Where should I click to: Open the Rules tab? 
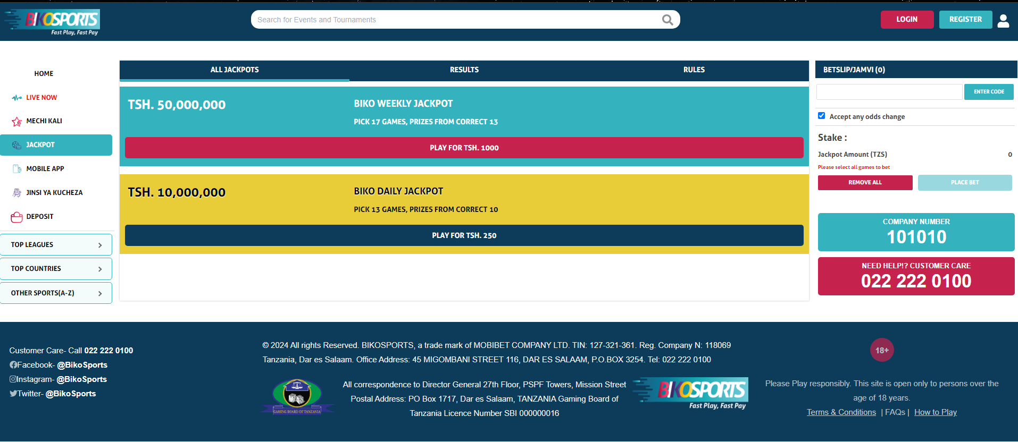694,70
